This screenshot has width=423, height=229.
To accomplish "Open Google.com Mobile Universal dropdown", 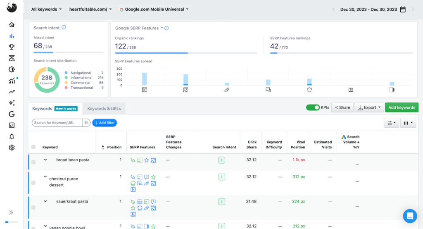I will (x=154, y=9).
